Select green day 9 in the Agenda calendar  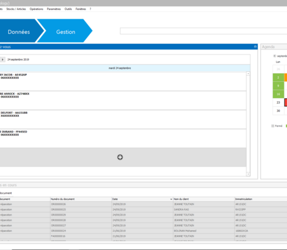pyautogui.click(x=278, y=86)
